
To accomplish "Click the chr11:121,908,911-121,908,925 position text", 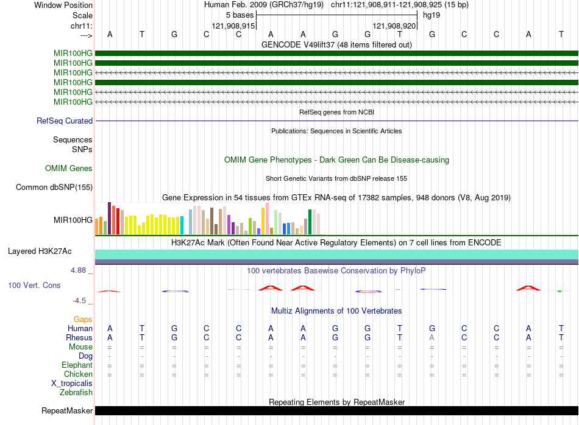I will [x=400, y=5].
